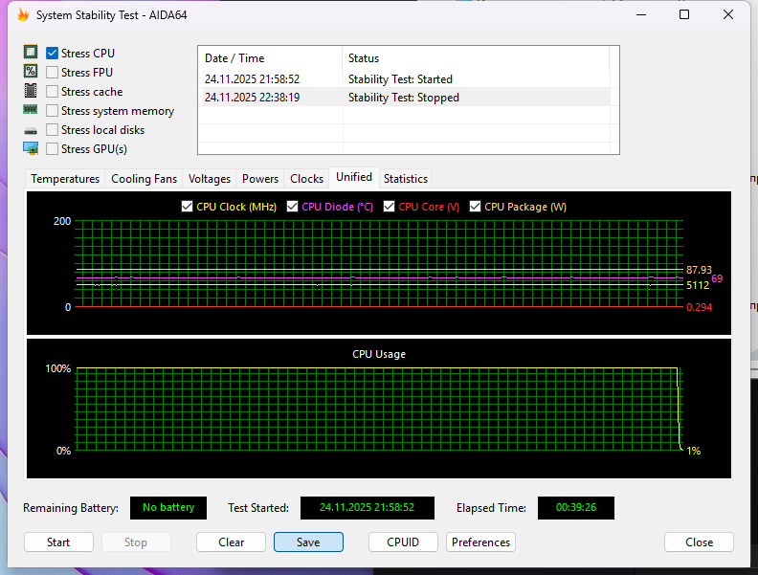
Task: Enable the Stress cache checkbox
Action: click(53, 91)
